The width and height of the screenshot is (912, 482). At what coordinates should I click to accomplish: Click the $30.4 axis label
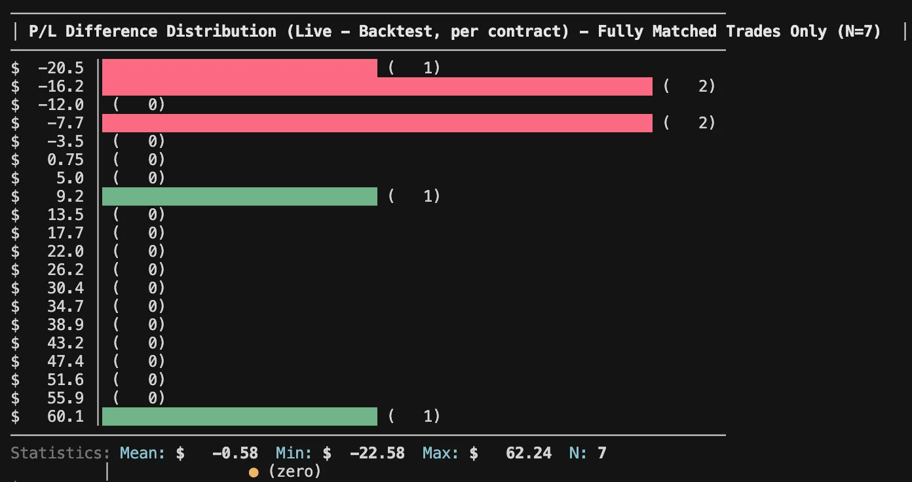tap(66, 288)
